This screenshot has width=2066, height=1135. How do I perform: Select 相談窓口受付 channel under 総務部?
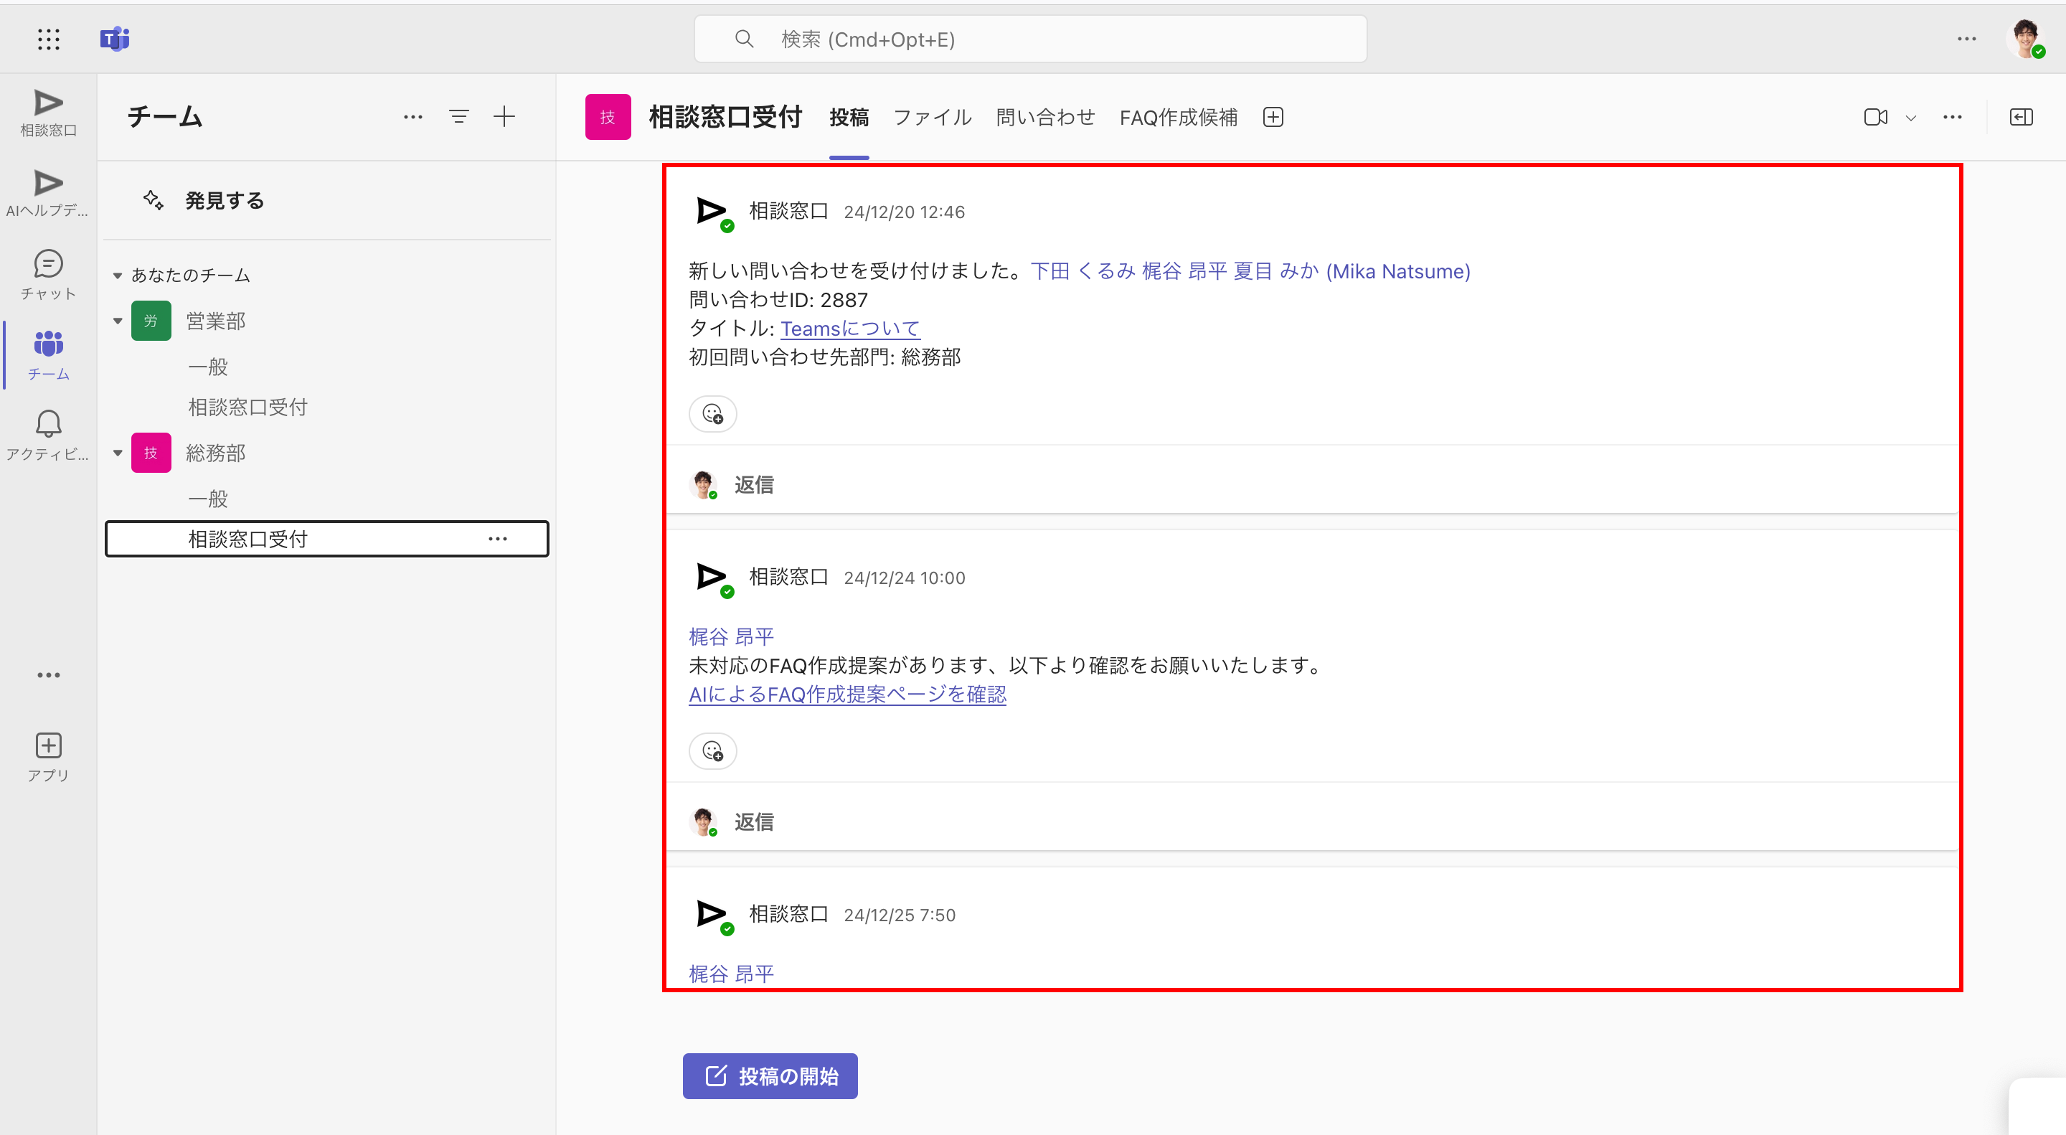(326, 539)
